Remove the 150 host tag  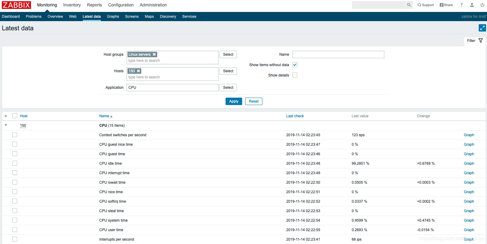click(x=139, y=71)
